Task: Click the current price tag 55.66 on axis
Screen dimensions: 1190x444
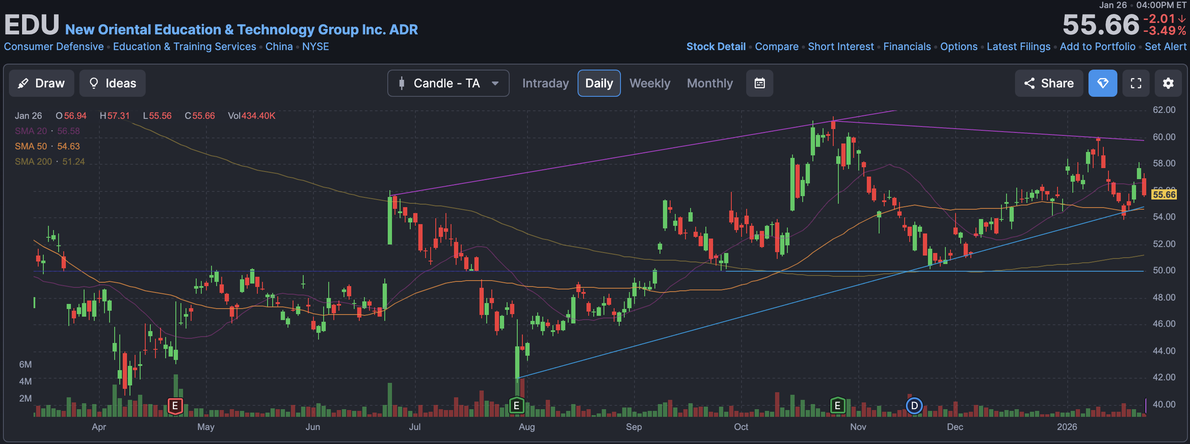Action: tap(1164, 194)
